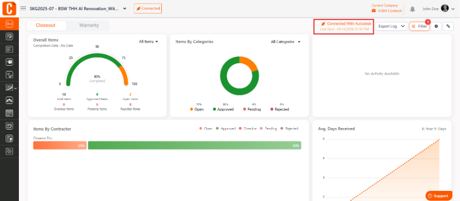Open the All Categories dropdown
The width and height of the screenshot is (460, 201).
coord(285,42)
